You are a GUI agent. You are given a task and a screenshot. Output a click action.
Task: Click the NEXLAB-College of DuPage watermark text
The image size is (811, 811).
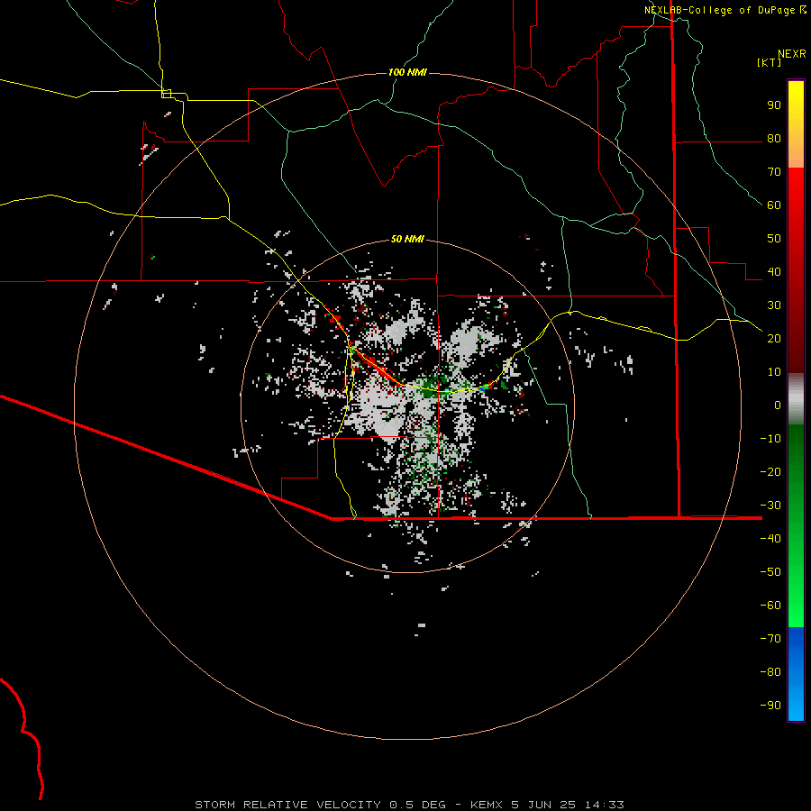[719, 10]
